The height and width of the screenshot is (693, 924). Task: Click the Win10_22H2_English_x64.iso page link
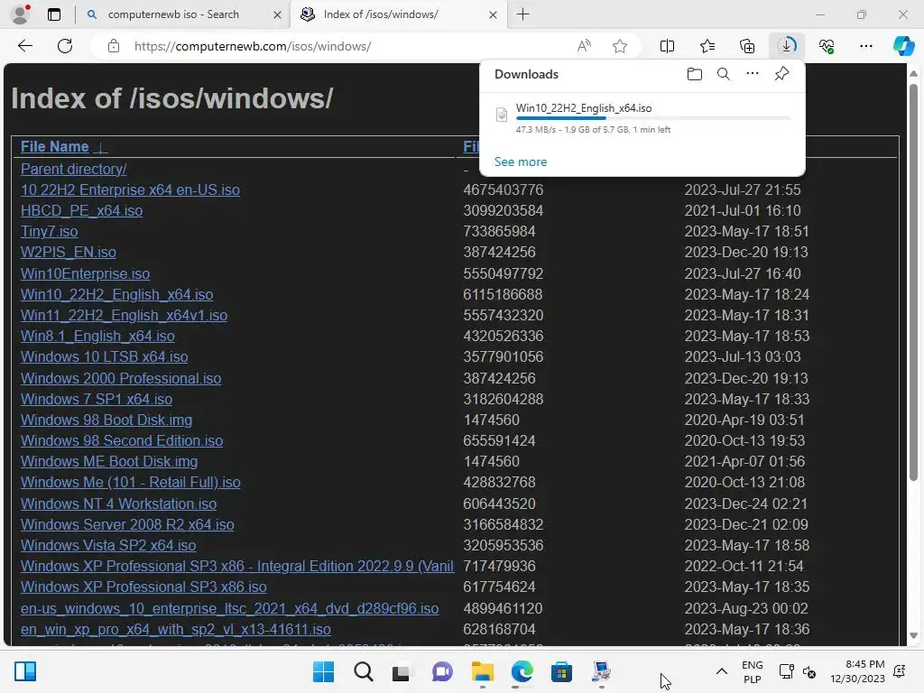(x=116, y=294)
